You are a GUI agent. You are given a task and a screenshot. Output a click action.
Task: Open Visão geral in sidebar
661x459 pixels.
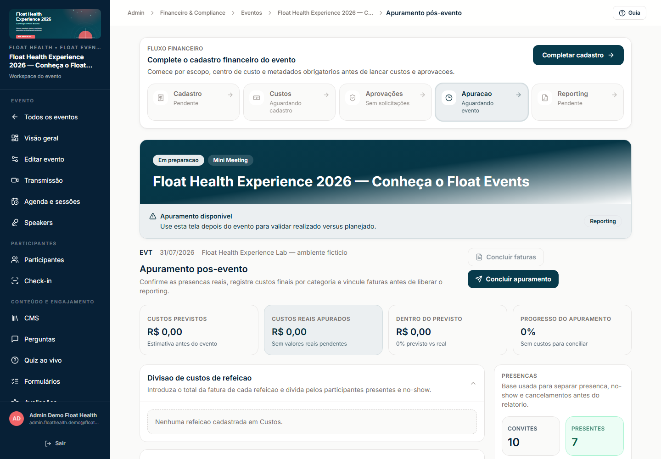[x=55, y=138]
